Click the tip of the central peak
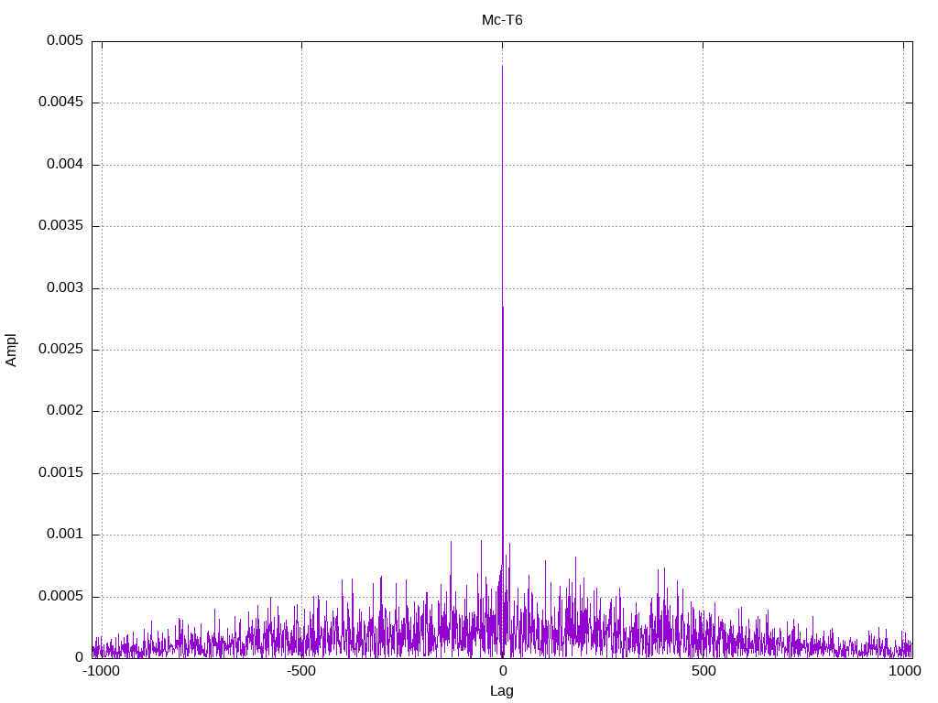Viewport: 938px width, 703px height. (502, 67)
